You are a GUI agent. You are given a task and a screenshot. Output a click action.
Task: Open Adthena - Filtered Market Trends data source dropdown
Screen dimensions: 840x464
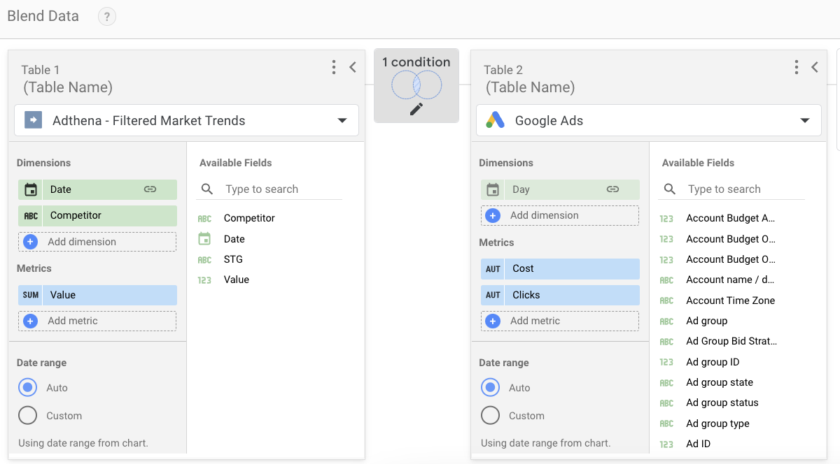click(186, 120)
